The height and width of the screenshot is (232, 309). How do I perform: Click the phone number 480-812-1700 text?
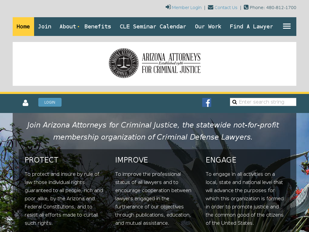pos(281,8)
